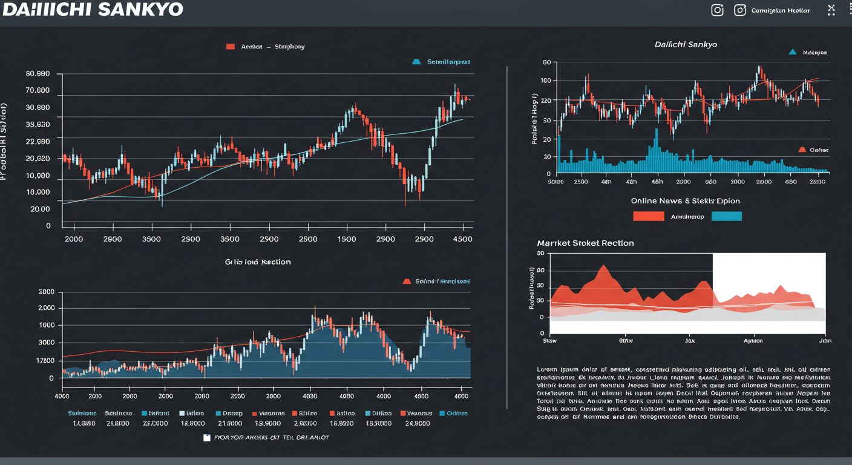Click the X-shaped icon with two dots in the header
Viewport: 852px width, 465px height.
tap(831, 10)
